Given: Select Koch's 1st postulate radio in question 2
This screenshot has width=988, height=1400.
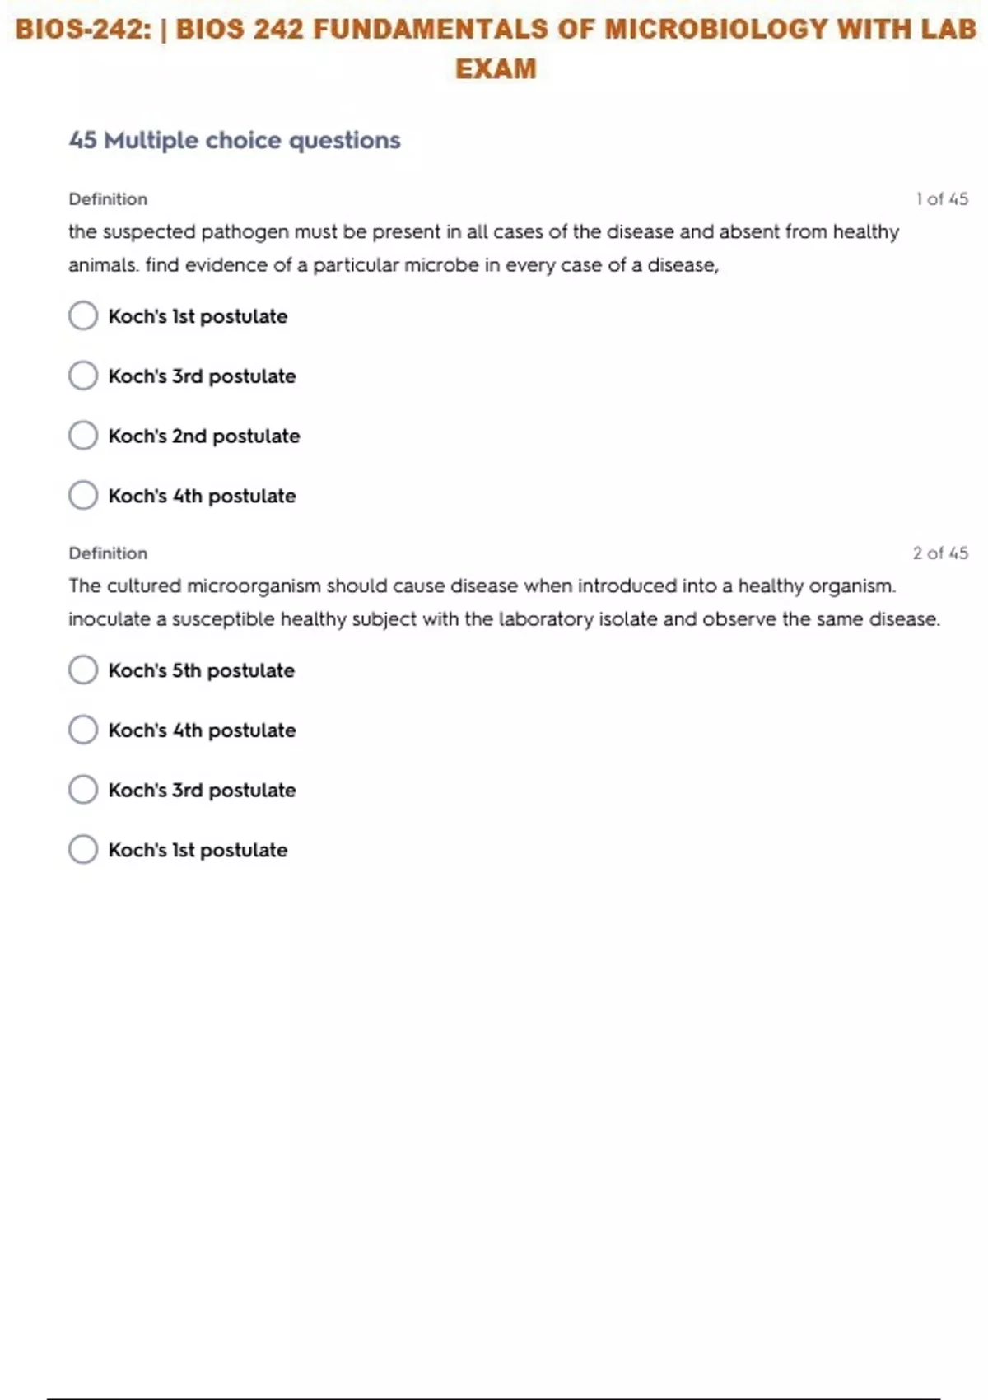Looking at the screenshot, I should click(x=83, y=850).
